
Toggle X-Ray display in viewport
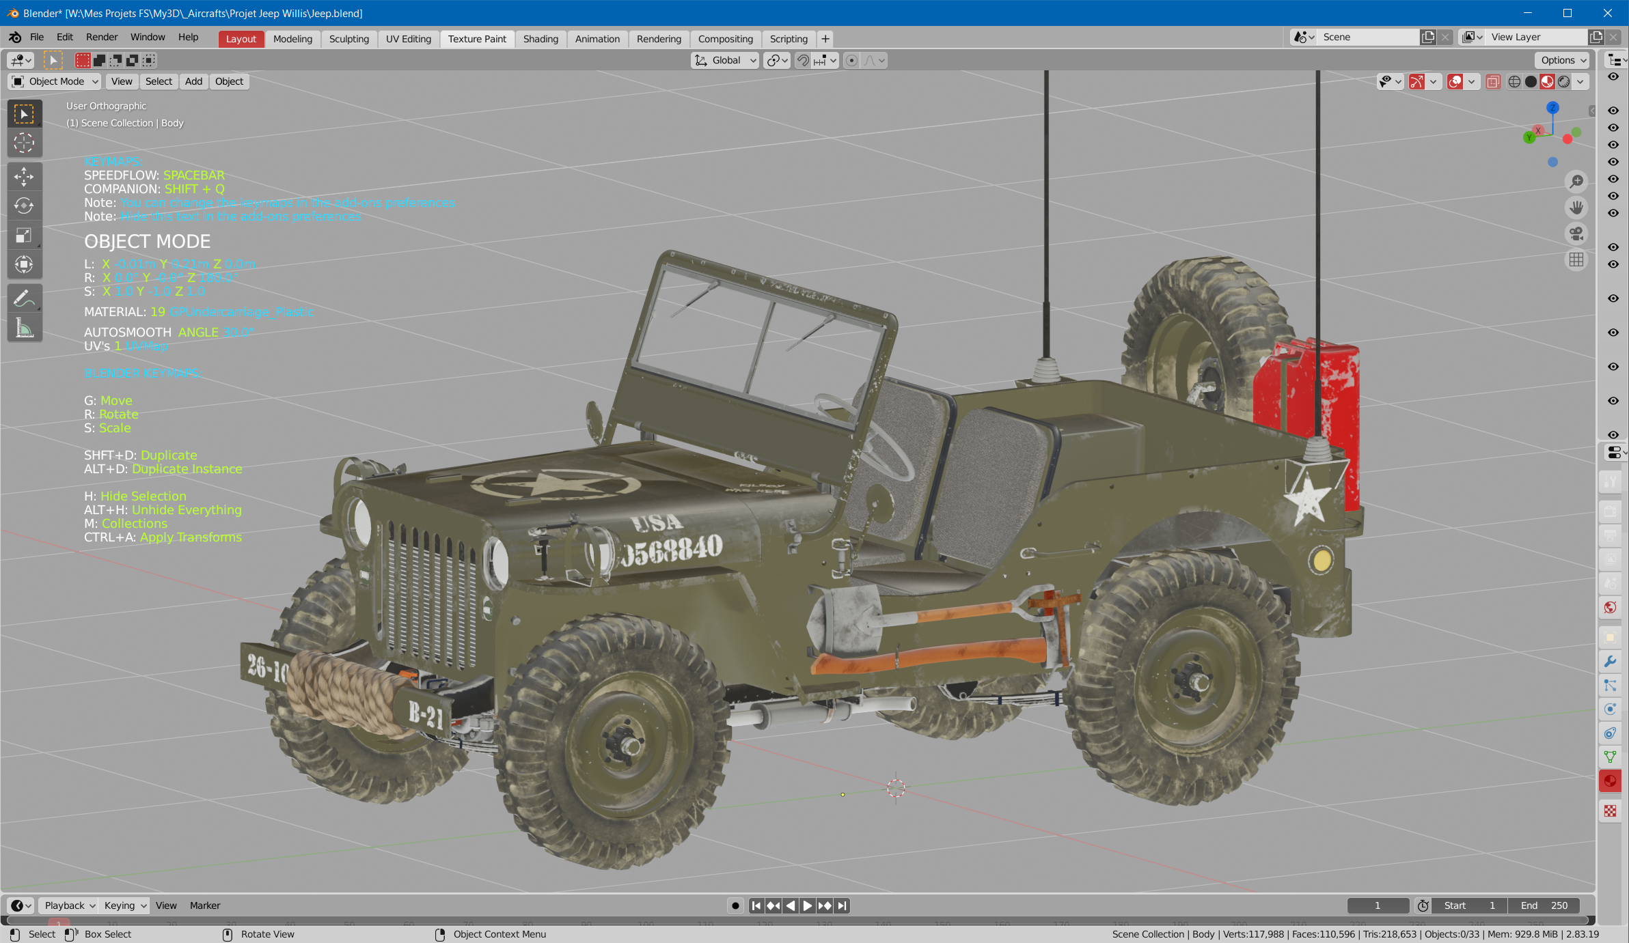pyautogui.click(x=1494, y=82)
